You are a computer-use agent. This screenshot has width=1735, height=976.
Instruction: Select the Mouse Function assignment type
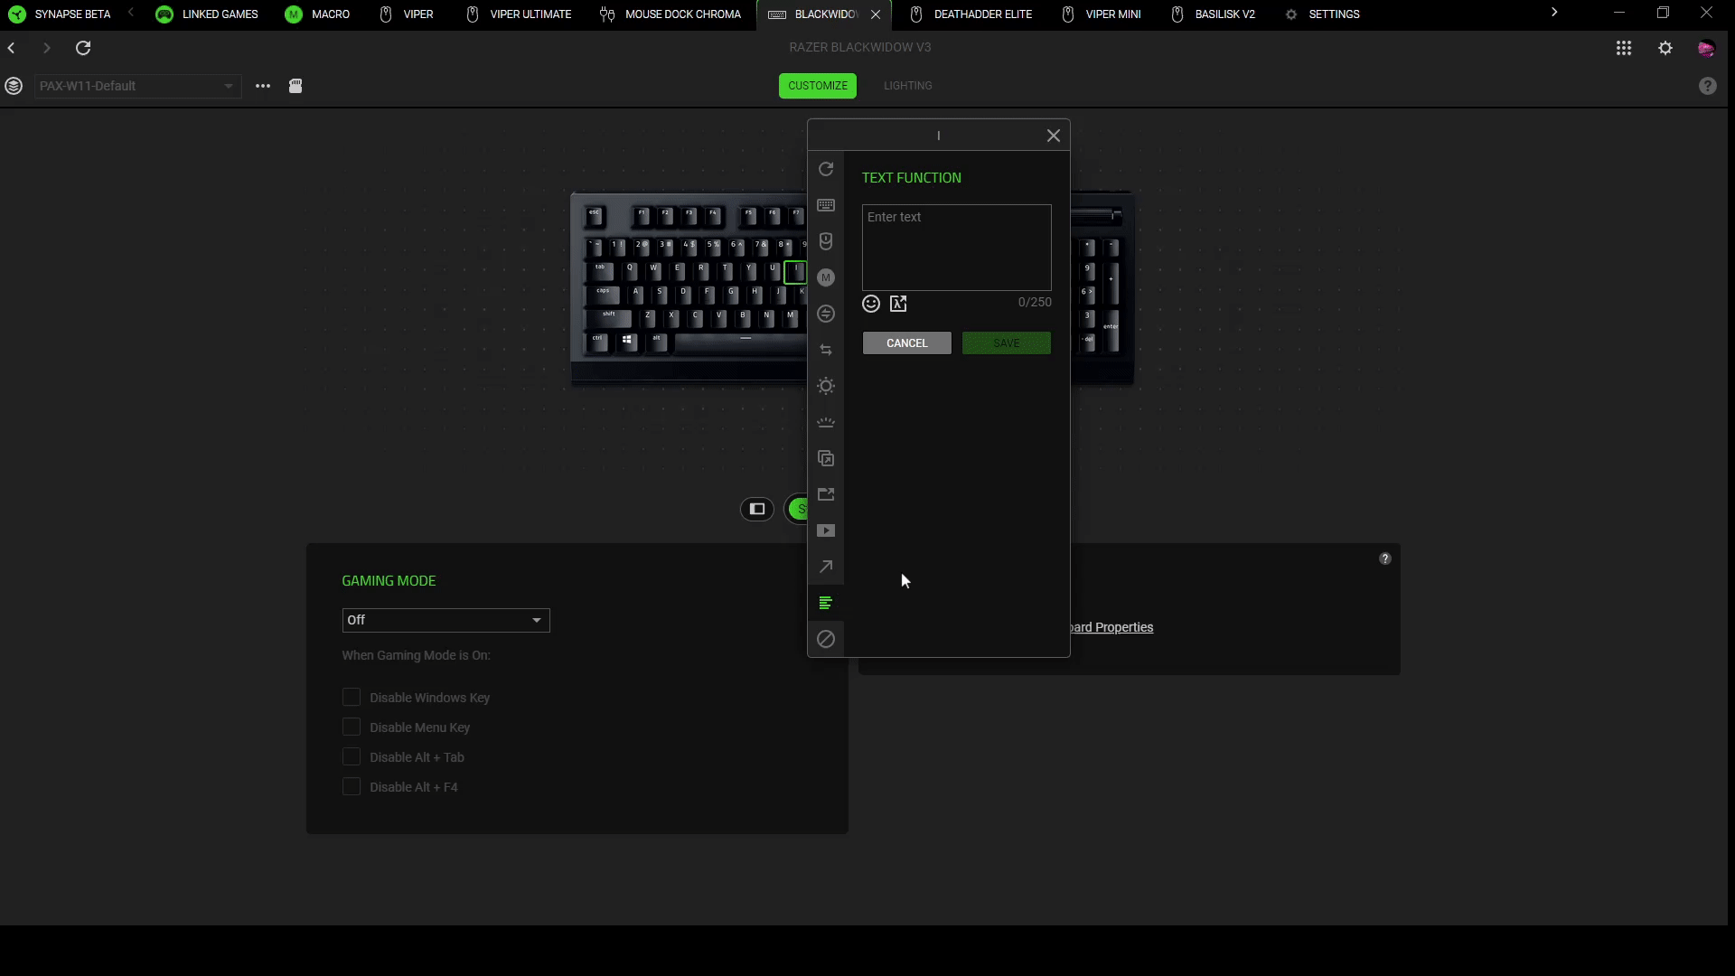(826, 241)
